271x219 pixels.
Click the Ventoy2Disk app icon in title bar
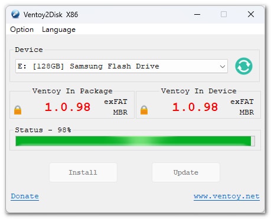coord(15,14)
